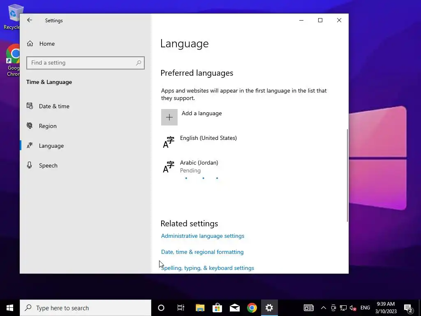Maximize the Settings window
Image resolution: width=421 pixels, height=316 pixels.
coord(320,20)
